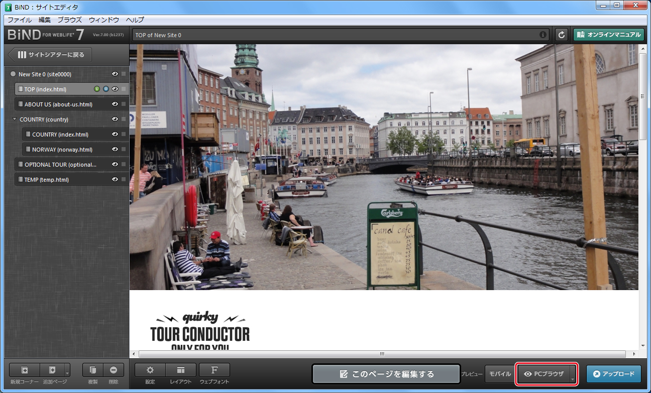This screenshot has height=393, width=651.
Task: Click the preview vertical scrollbar thumb
Action: click(642, 95)
